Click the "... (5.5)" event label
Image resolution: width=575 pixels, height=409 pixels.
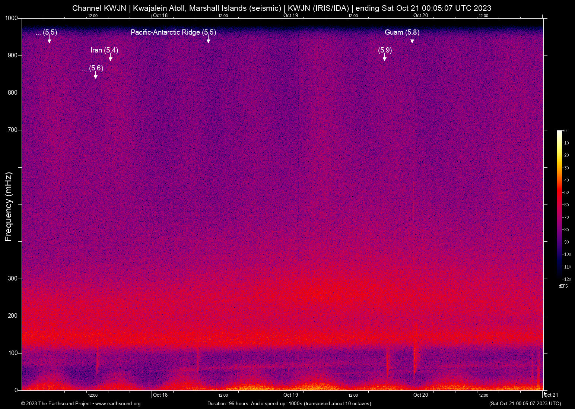(x=46, y=32)
